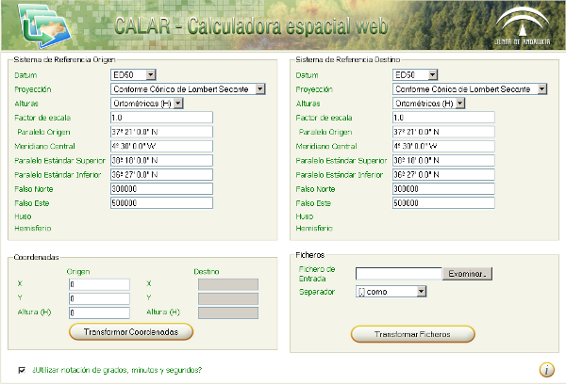Click the Origen Y coordinate input

(99, 298)
